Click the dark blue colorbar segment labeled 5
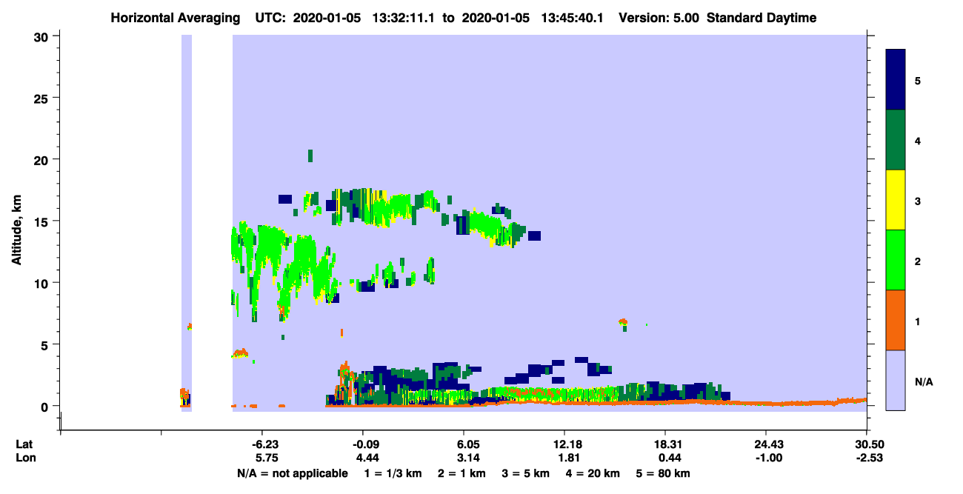The width and height of the screenshot is (963, 494). coord(896,79)
